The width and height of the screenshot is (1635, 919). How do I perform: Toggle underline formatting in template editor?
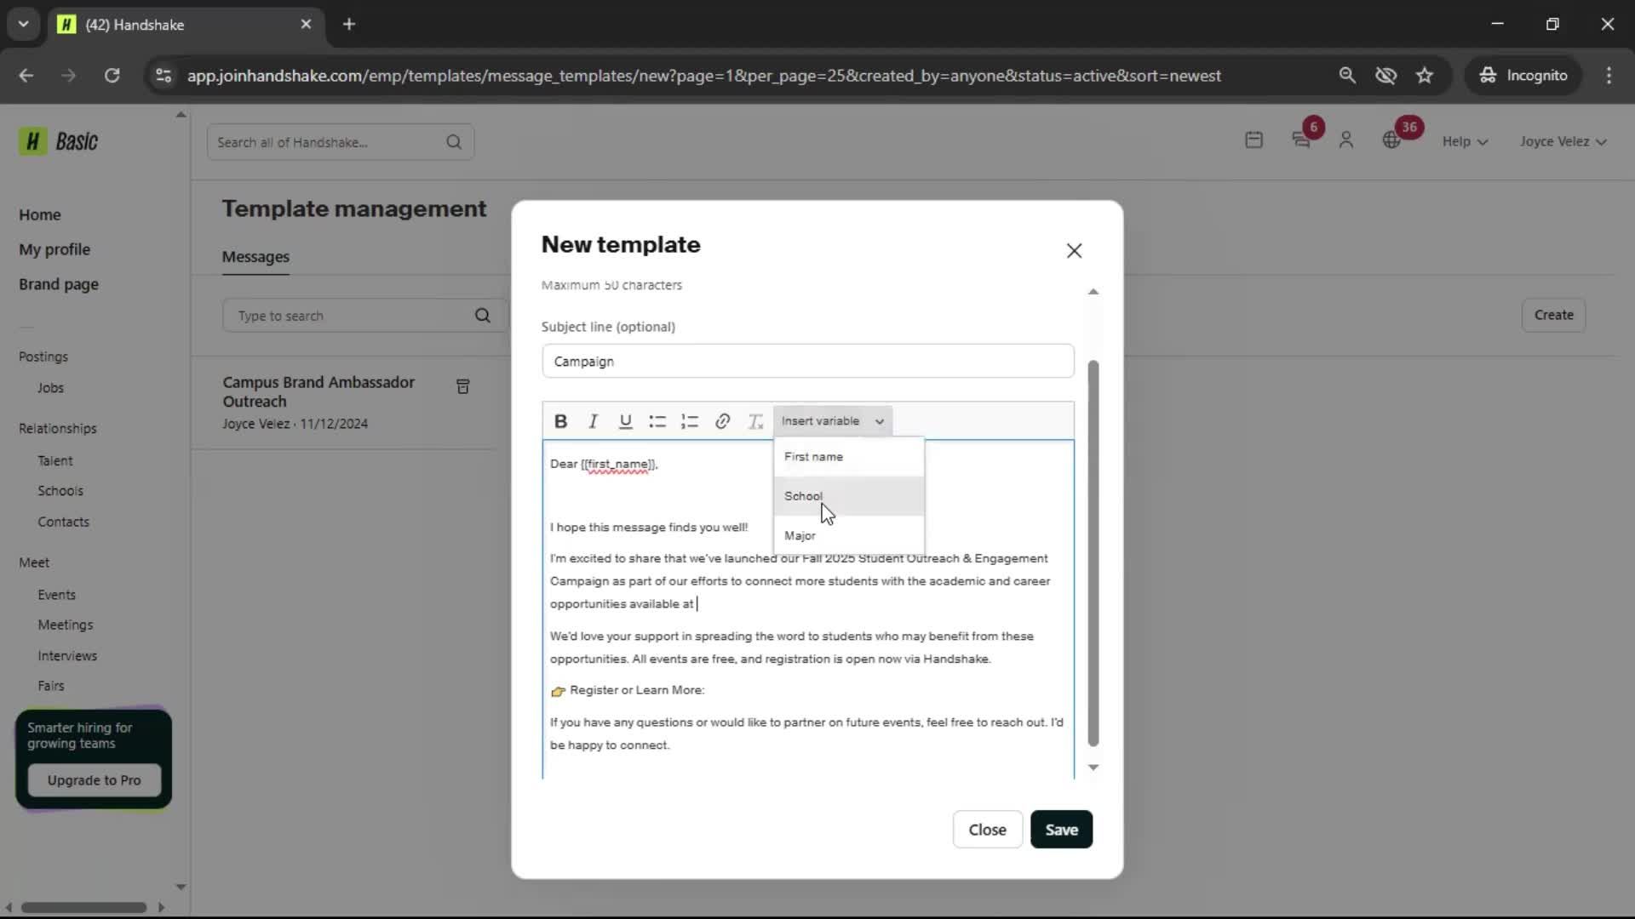pos(625,421)
